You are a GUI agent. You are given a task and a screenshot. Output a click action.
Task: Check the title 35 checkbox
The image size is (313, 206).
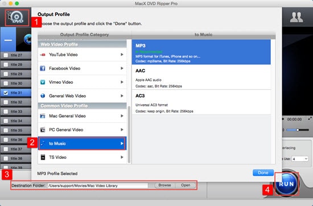pyautogui.click(x=6, y=130)
